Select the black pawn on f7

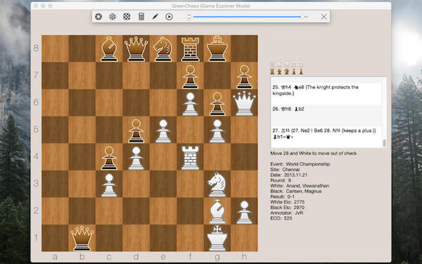pyautogui.click(x=191, y=77)
